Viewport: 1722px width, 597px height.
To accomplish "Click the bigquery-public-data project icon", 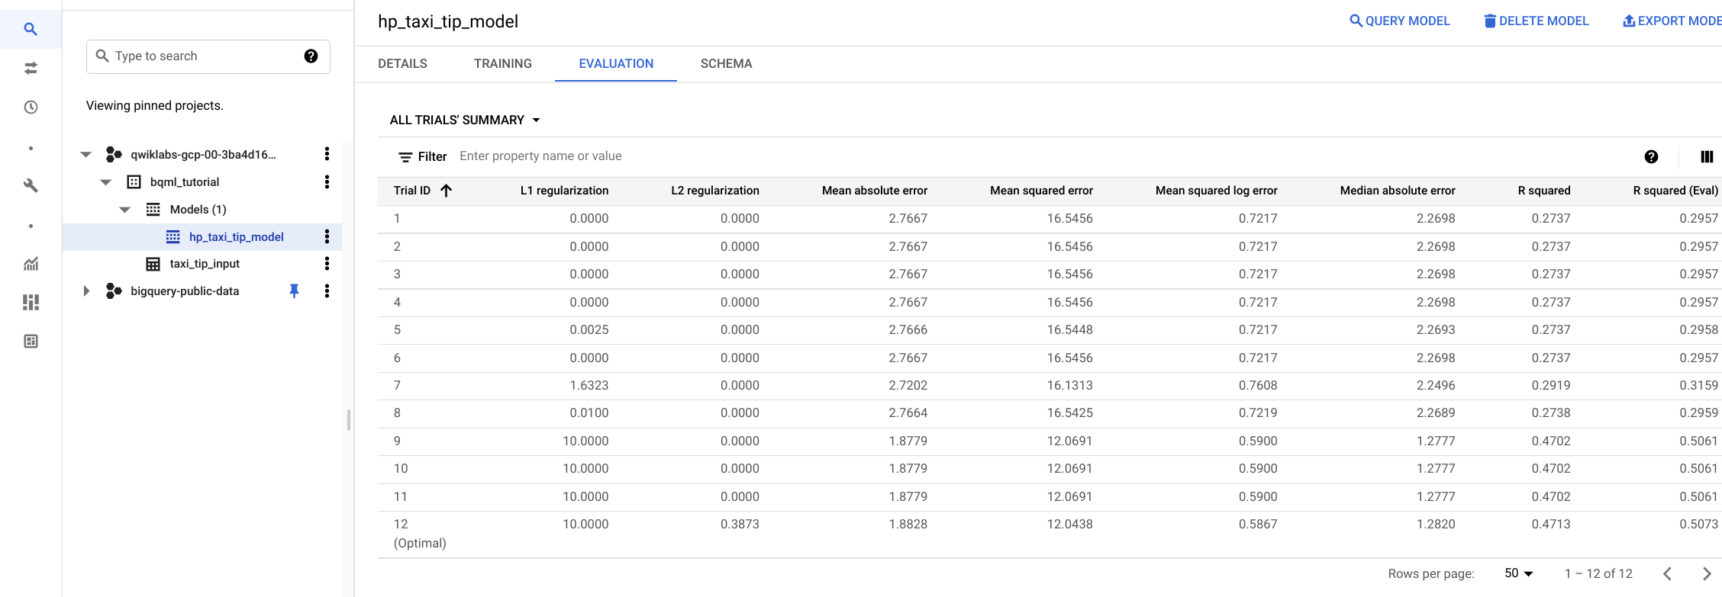I will pyautogui.click(x=114, y=290).
